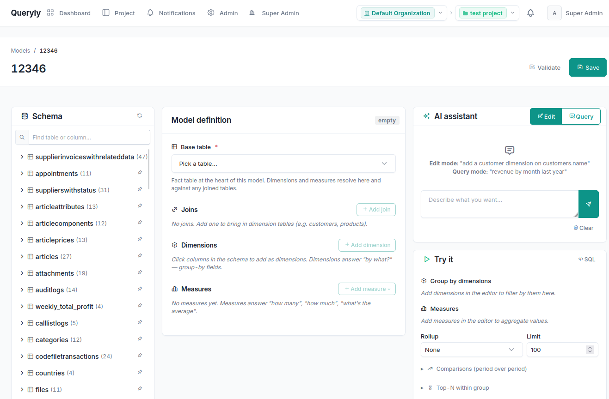Clear the AI assistant conversation

click(583, 227)
